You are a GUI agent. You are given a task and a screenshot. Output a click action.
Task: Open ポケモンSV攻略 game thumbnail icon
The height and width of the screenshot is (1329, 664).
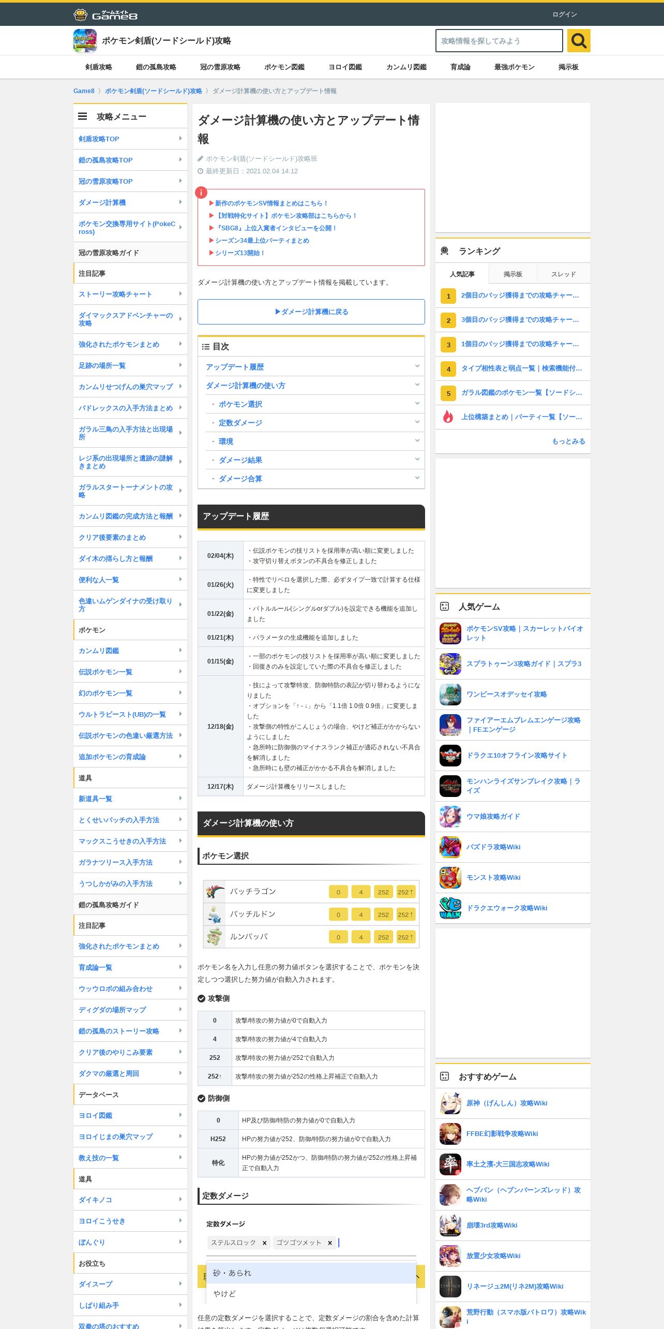click(450, 633)
